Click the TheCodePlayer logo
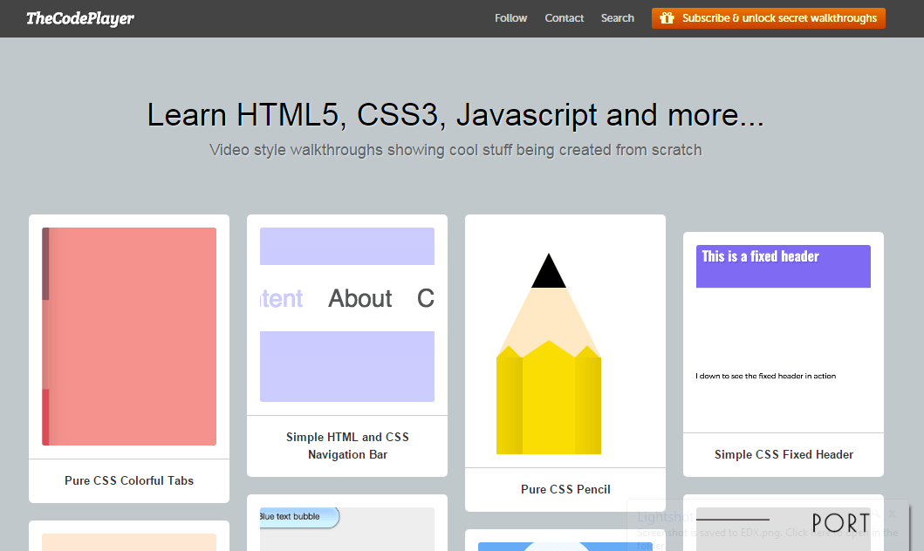This screenshot has width=924, height=551. coord(79,17)
